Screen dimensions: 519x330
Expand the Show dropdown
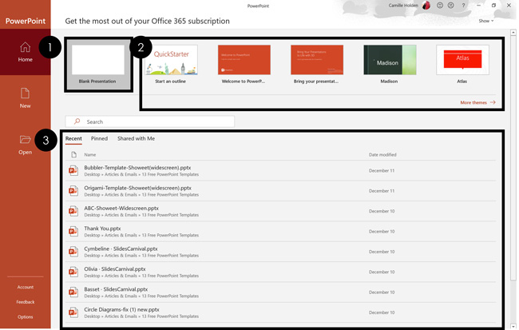tap(486, 21)
